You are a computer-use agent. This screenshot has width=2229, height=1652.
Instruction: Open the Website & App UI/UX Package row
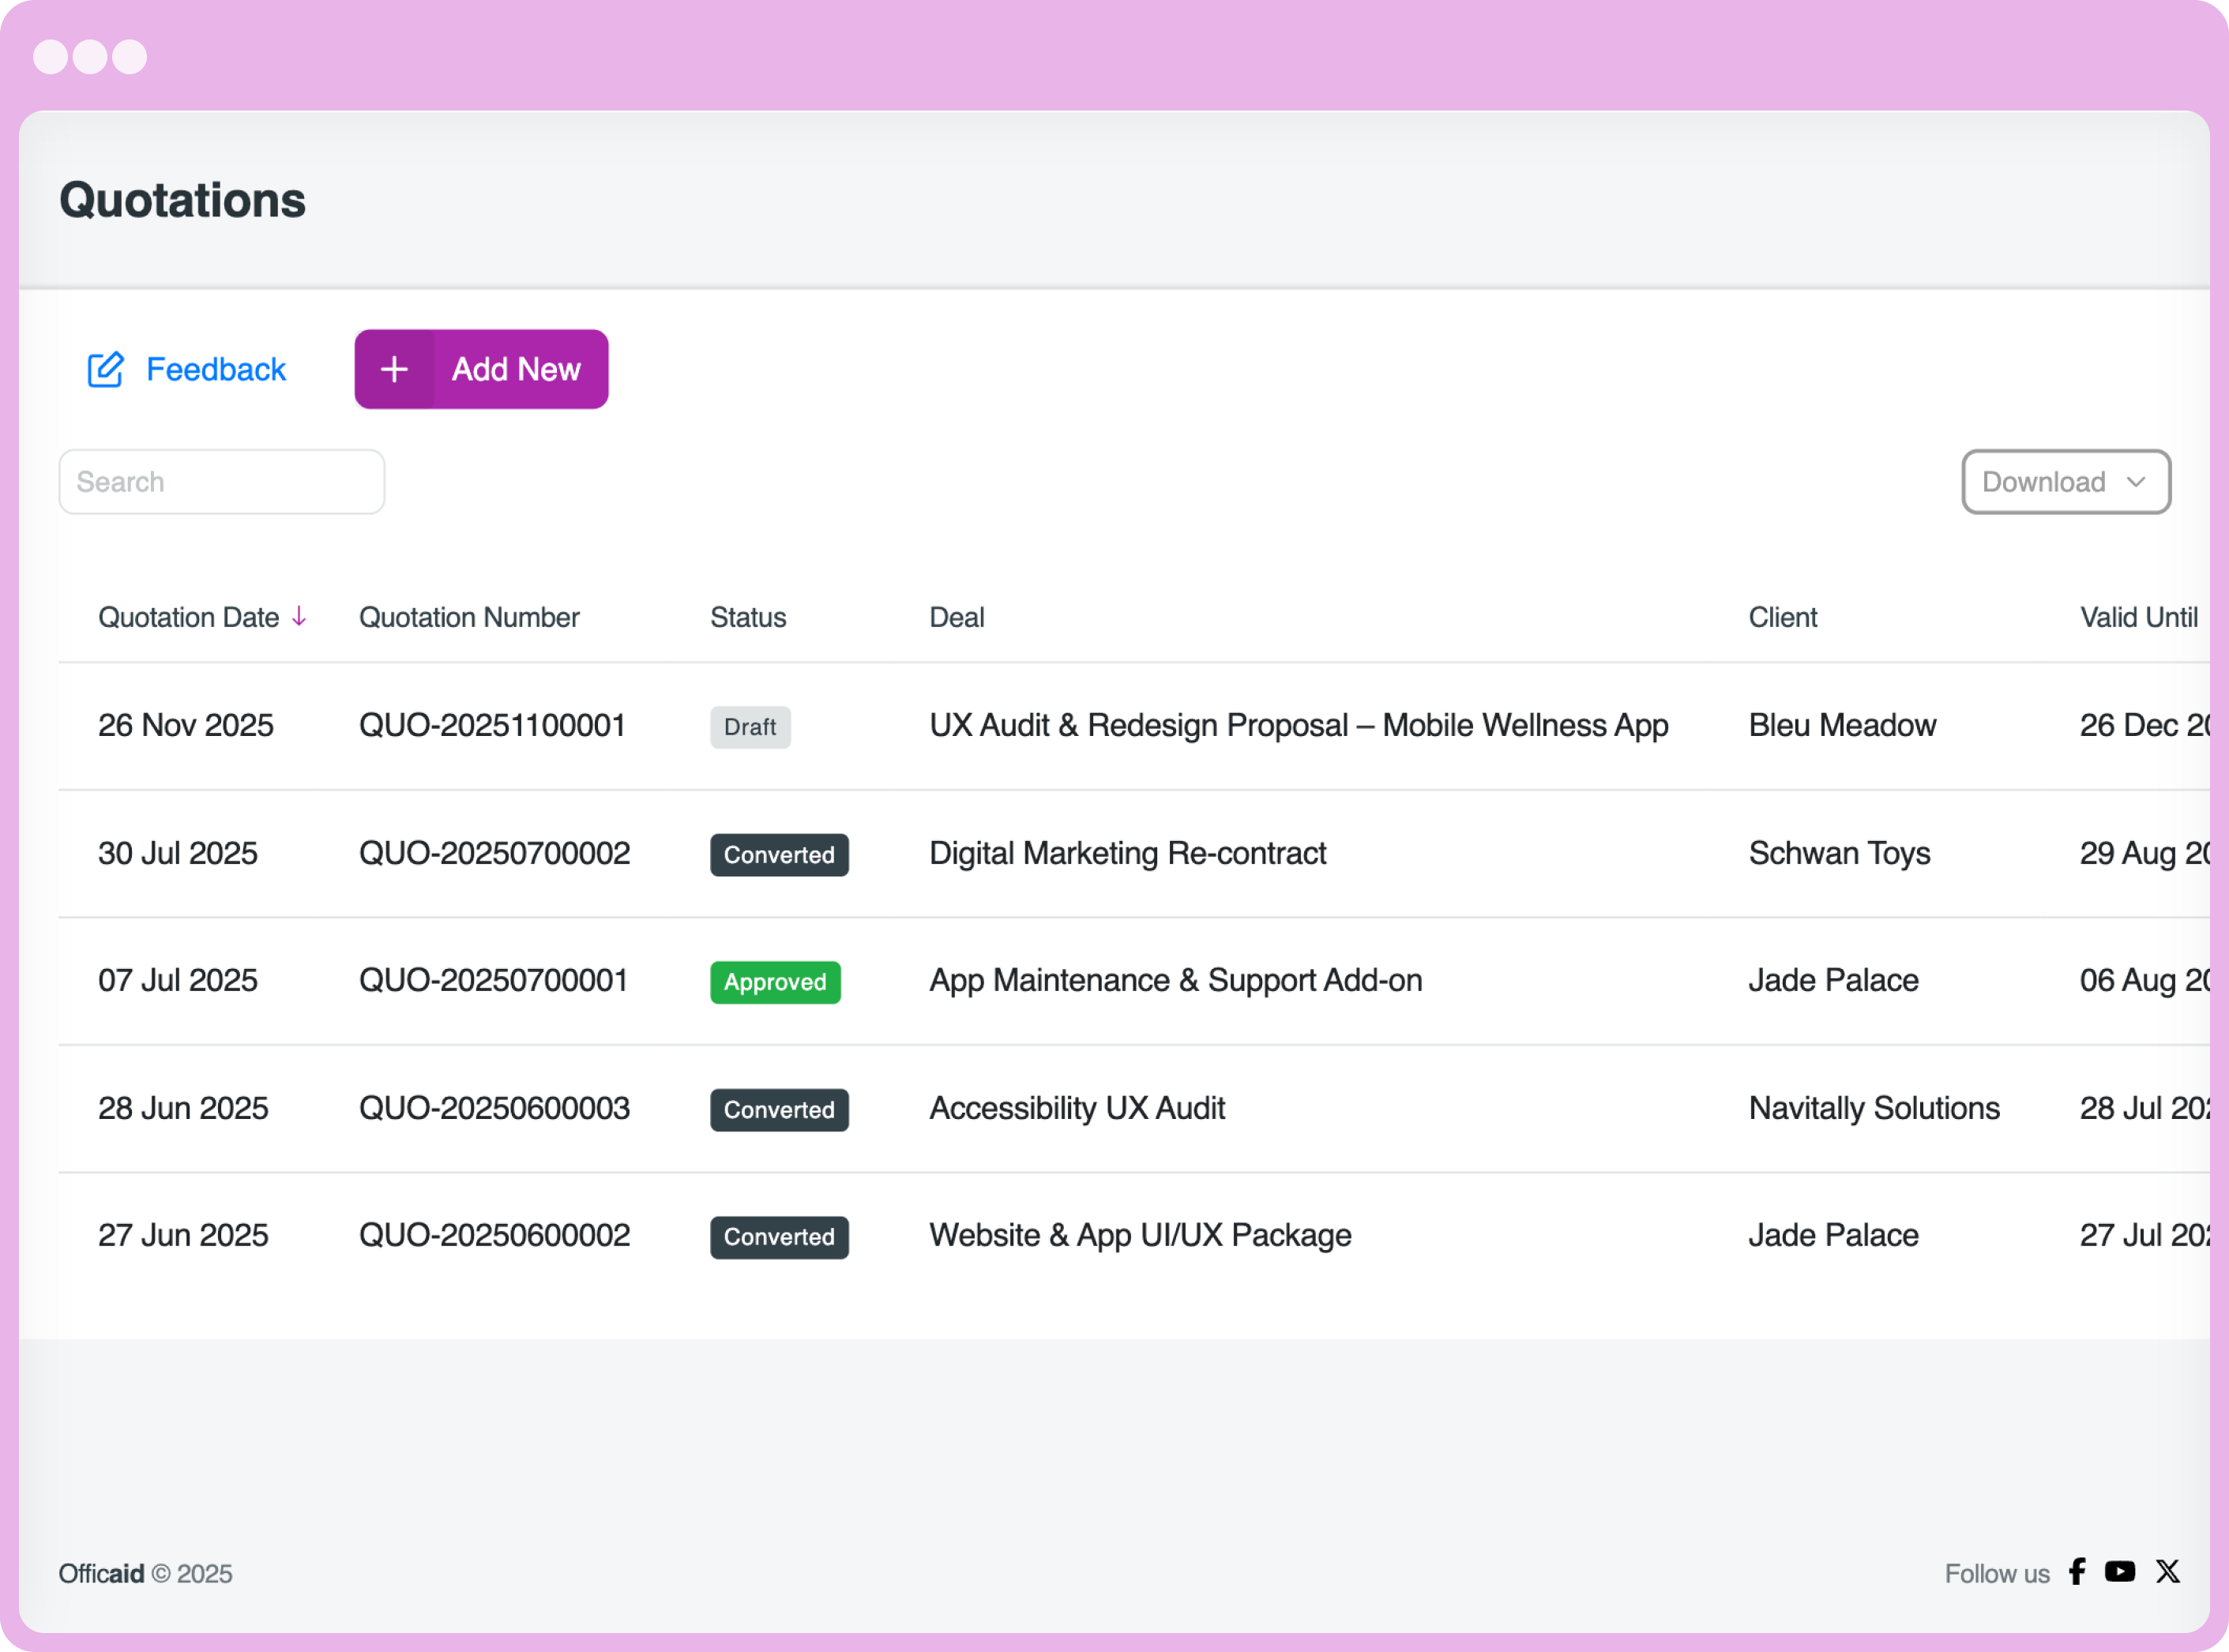(1140, 1236)
